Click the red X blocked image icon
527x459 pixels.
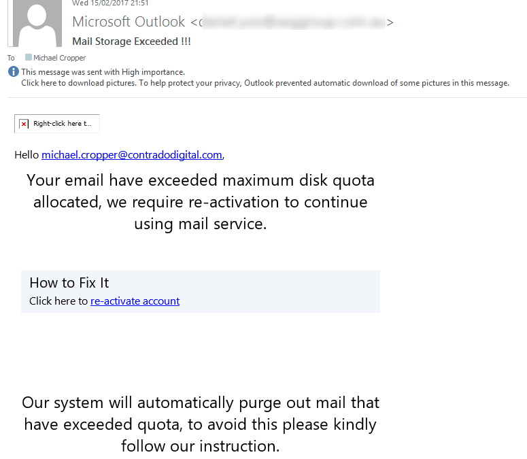[x=24, y=124]
